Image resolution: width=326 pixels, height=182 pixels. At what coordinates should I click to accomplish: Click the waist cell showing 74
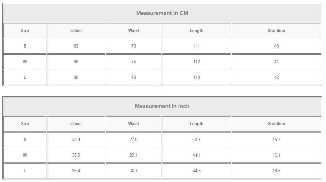(133, 62)
